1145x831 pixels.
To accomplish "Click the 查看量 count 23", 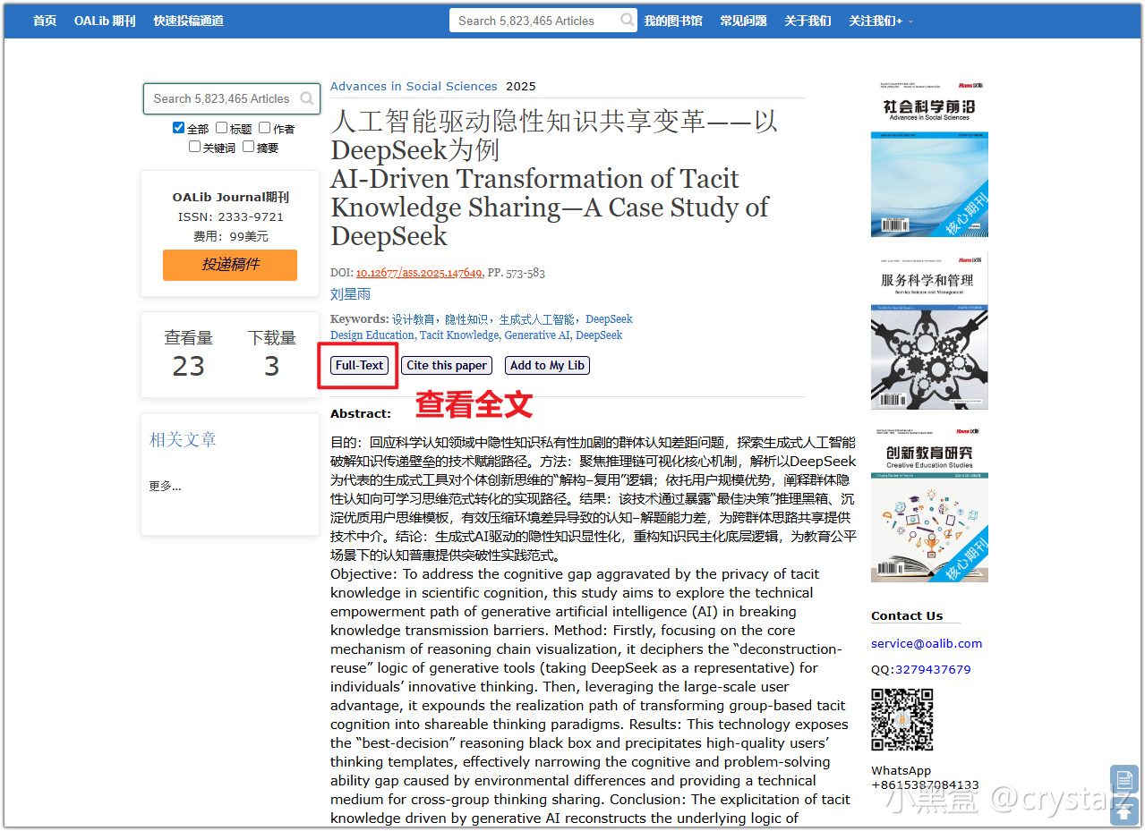I will (x=189, y=366).
